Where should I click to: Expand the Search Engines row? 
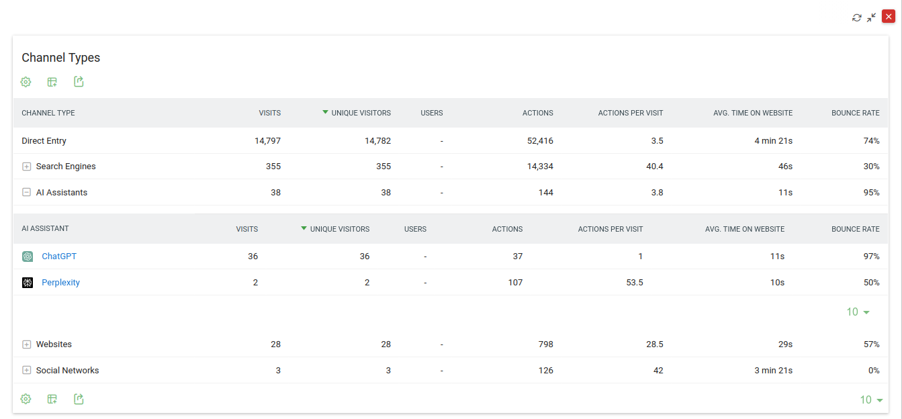coord(27,167)
